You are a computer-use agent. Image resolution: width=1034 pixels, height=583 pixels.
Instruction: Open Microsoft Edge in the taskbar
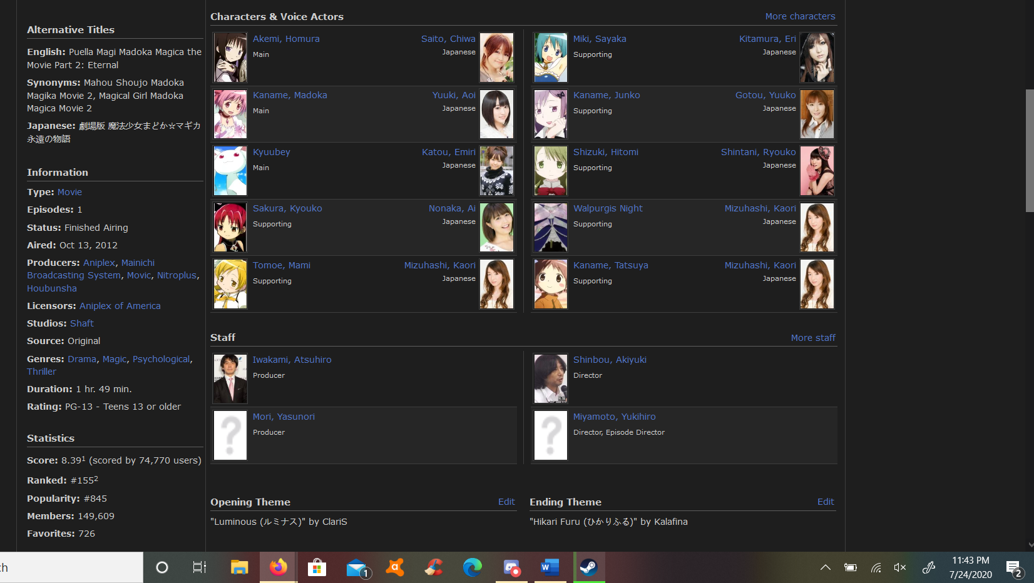[x=472, y=567]
